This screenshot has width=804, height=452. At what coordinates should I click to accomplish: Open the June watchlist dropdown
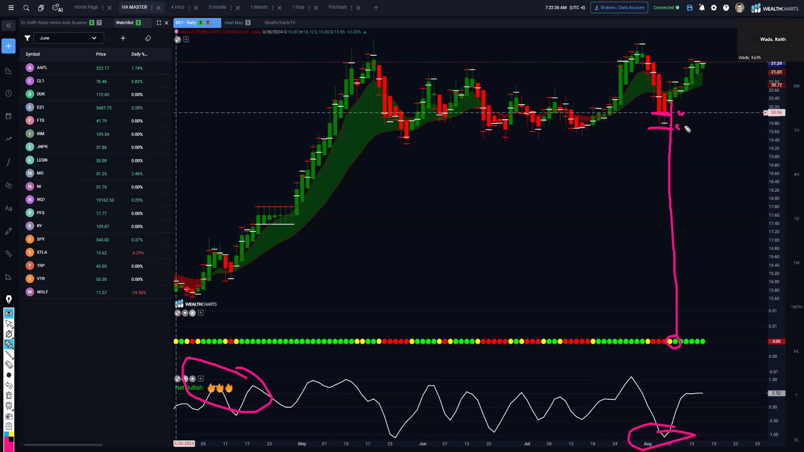[69, 38]
